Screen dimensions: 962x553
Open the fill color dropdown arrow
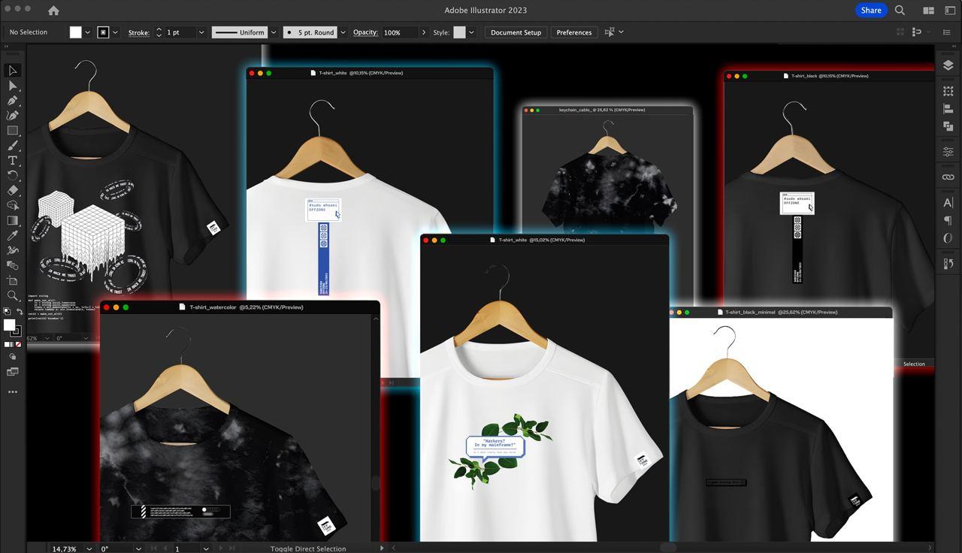pos(87,32)
